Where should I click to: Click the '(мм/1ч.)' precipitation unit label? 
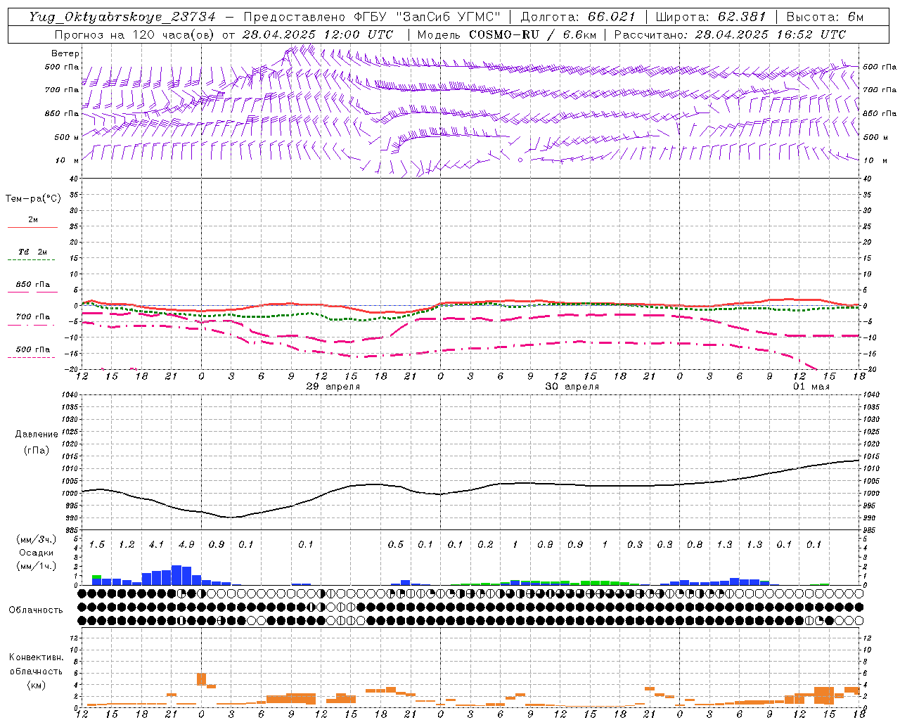pos(37,566)
